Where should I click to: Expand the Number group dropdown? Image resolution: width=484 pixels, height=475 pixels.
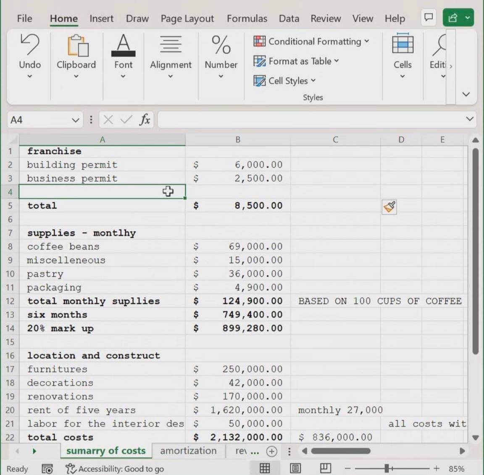point(221,76)
